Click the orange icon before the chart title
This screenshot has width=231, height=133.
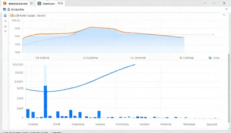12,15
